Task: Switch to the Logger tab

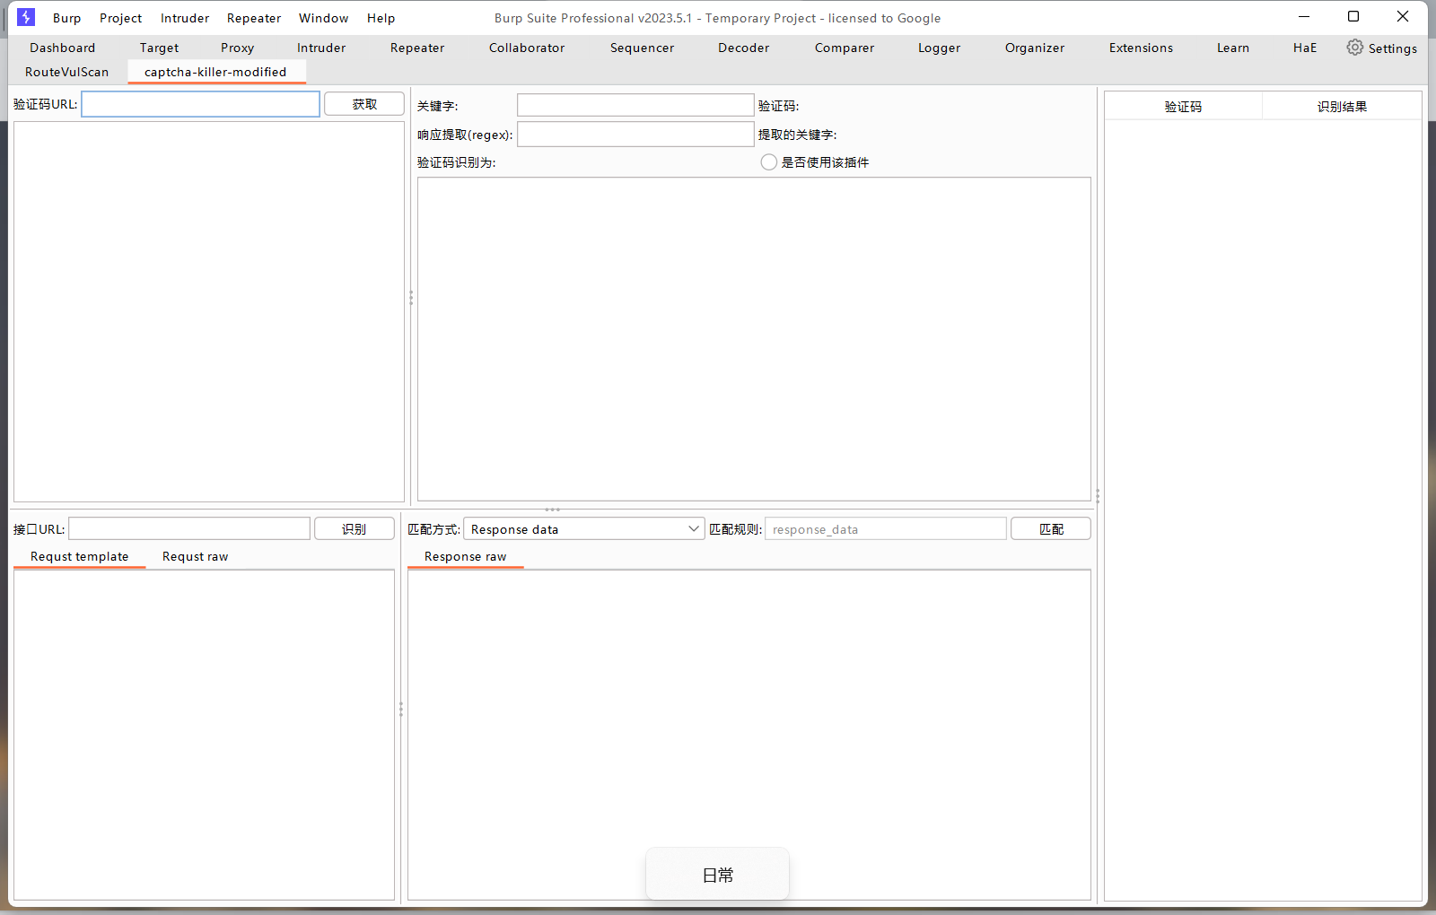Action: (939, 48)
